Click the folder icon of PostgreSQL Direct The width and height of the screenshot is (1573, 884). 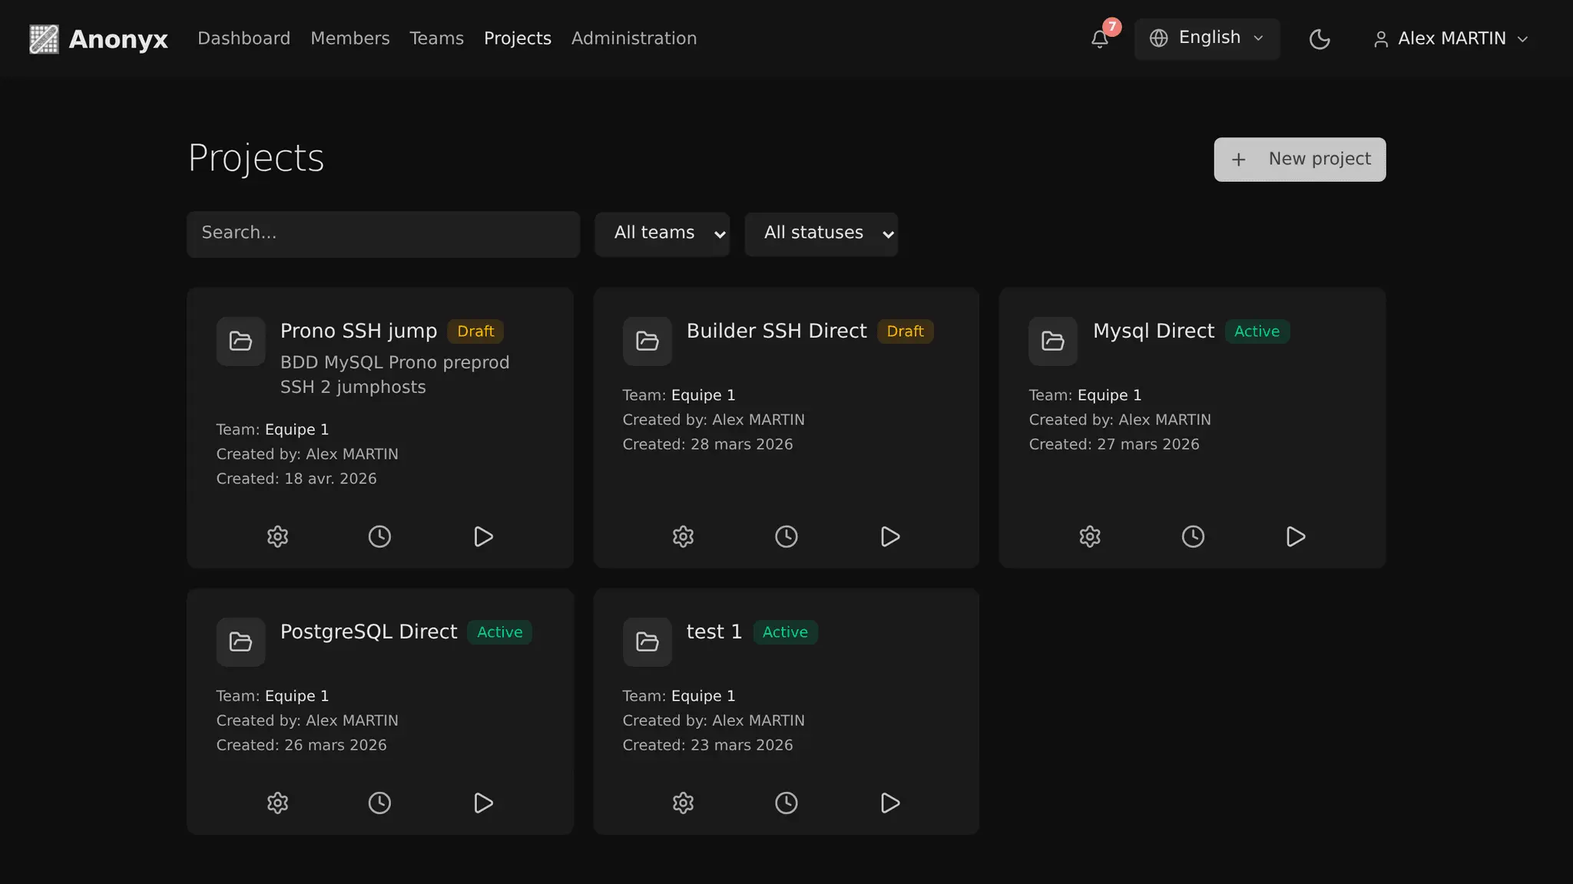[x=240, y=642]
